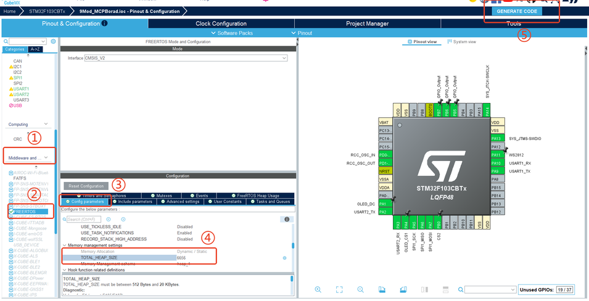The height and width of the screenshot is (301, 589).
Task: Collapse Memory management settings group
Action: (64, 245)
